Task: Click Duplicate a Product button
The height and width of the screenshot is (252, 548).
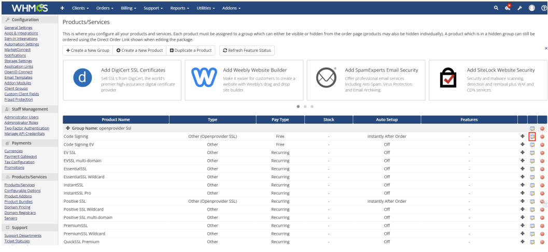Action: (x=191, y=50)
